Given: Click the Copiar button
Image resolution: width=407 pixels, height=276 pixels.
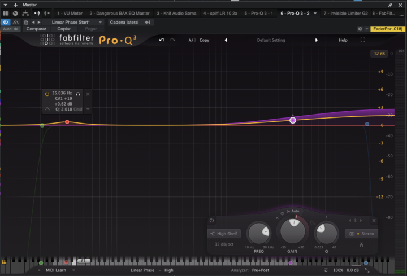Looking at the screenshot, I should coord(64,29).
